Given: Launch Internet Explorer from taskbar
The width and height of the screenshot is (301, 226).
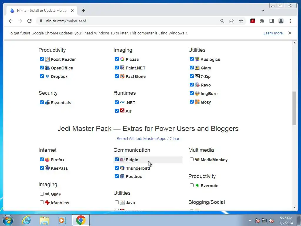Looking at the screenshot, I should pos(26,220).
